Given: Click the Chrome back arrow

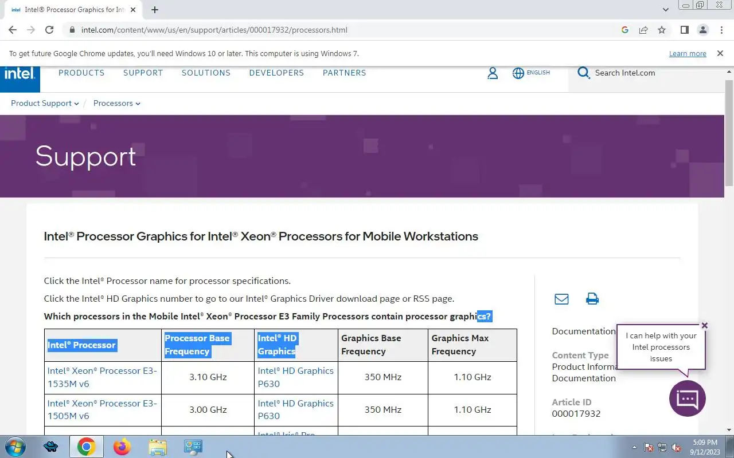Looking at the screenshot, I should pos(13,30).
